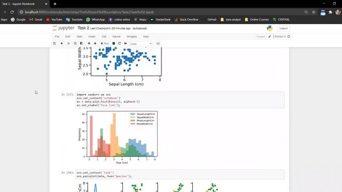
Task: Open the Google bookmark
Action: (x=18, y=20)
